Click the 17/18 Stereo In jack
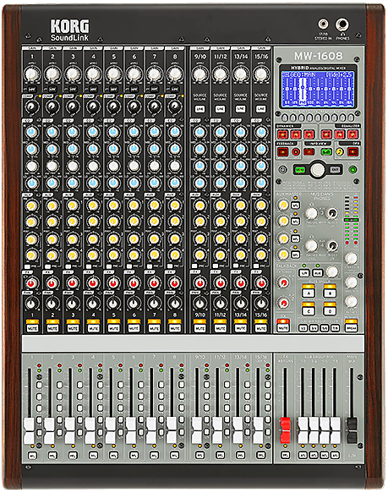The image size is (388, 493). [x=323, y=24]
